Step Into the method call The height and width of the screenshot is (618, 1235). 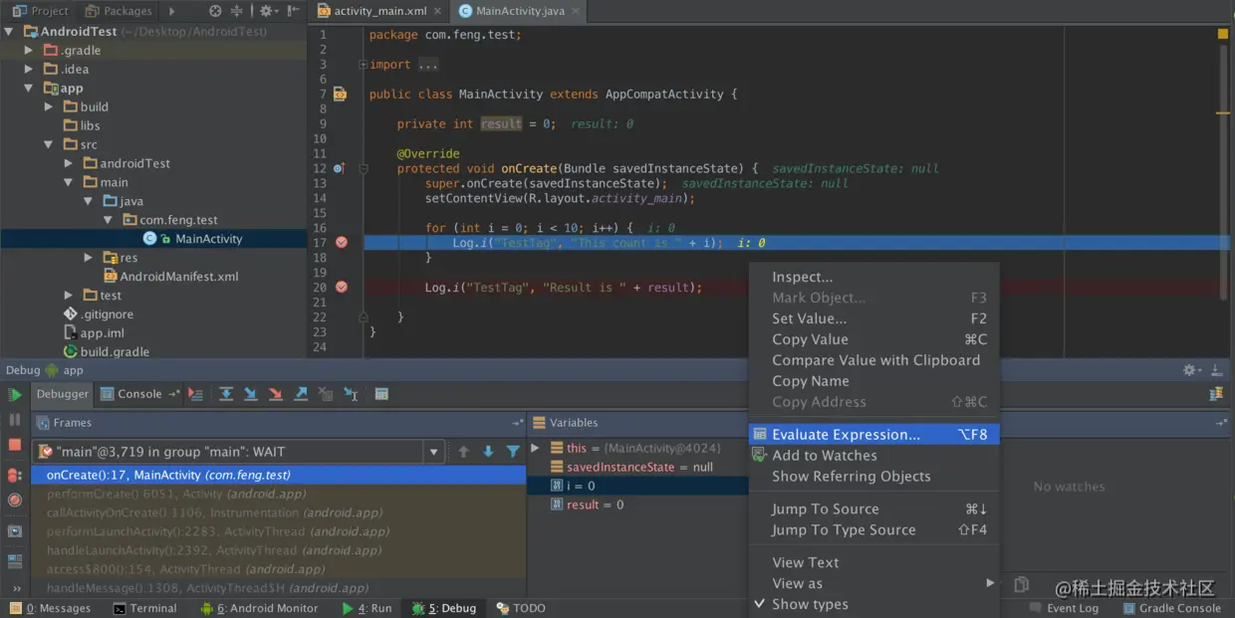pyautogui.click(x=251, y=395)
